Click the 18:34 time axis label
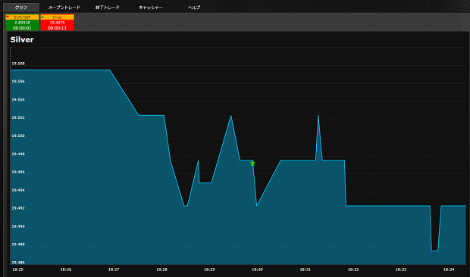Screen dimensions: 470x277 tap(449, 269)
